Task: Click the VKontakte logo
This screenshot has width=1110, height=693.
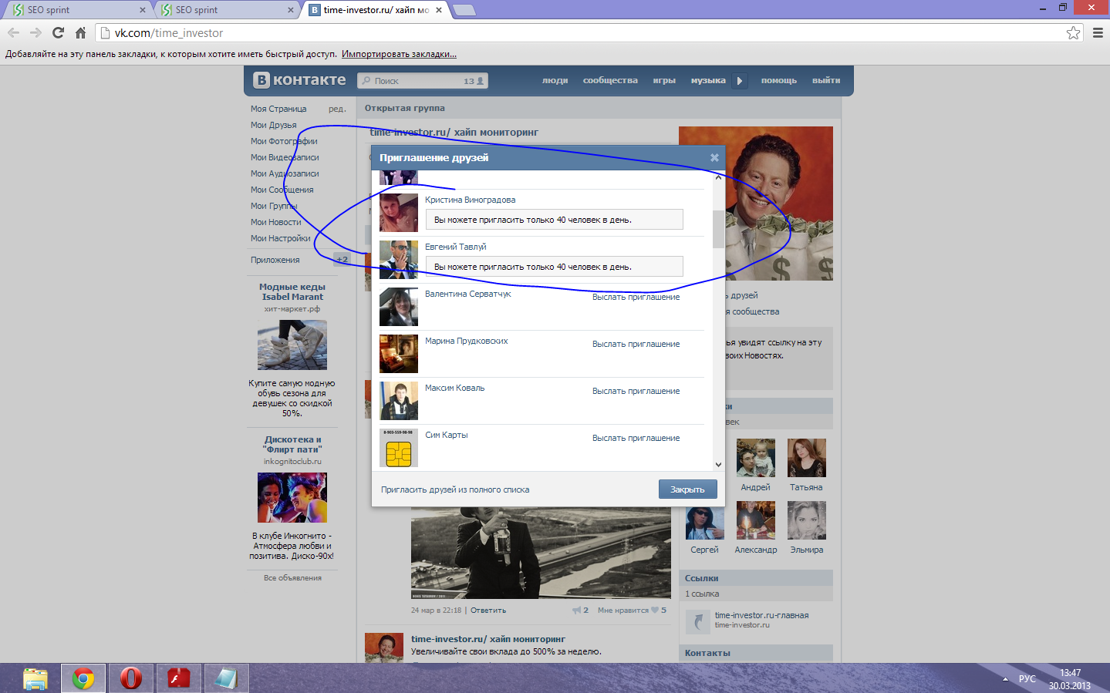Action: pos(300,80)
